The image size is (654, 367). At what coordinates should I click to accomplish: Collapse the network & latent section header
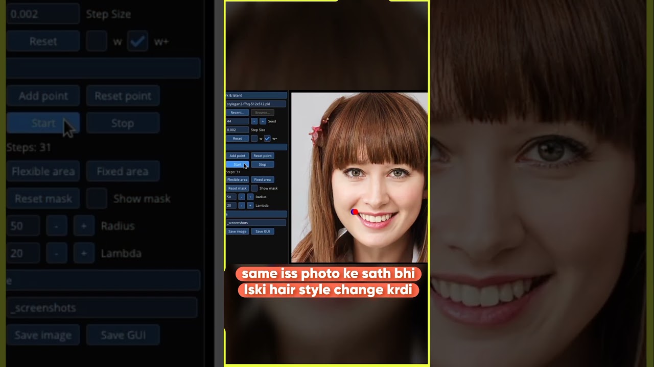click(x=256, y=95)
